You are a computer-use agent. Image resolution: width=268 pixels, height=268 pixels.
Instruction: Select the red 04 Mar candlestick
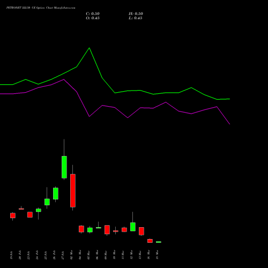pyautogui.click(x=81, y=229)
